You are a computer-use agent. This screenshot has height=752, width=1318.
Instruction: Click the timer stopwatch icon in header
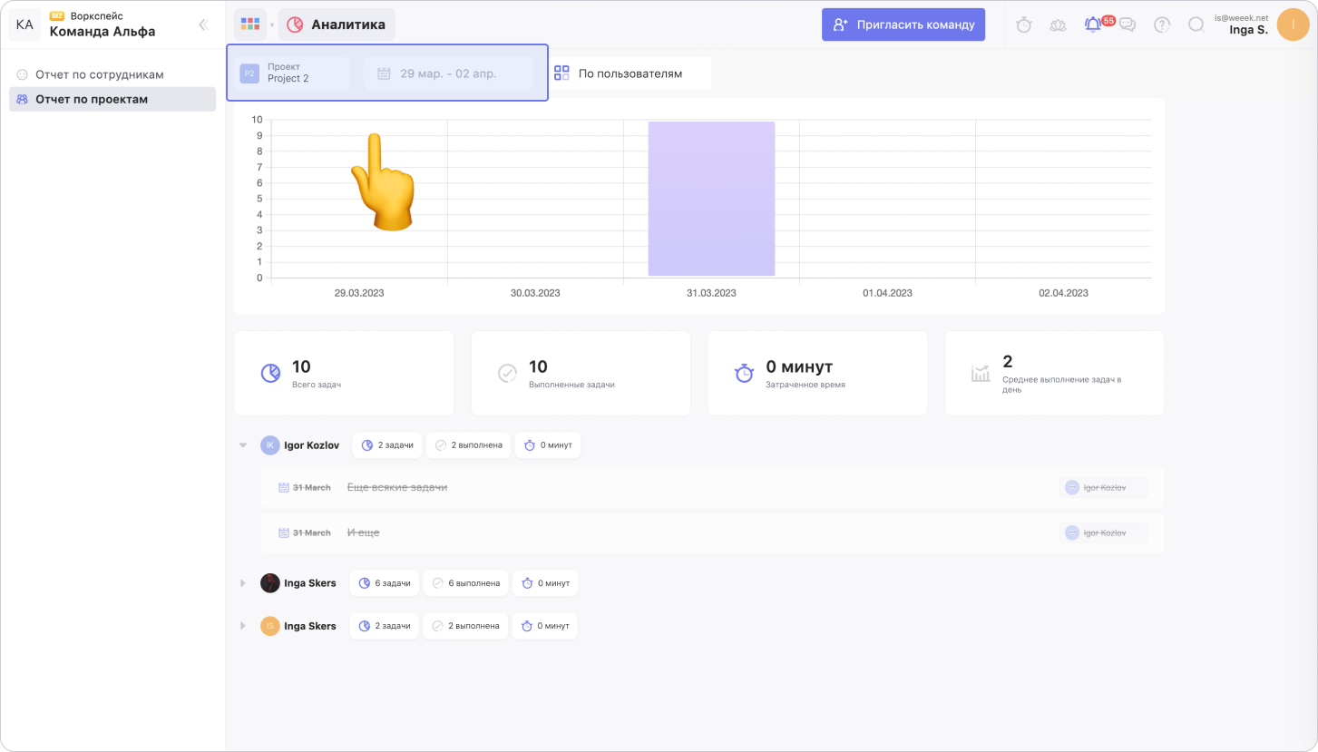[1024, 25]
